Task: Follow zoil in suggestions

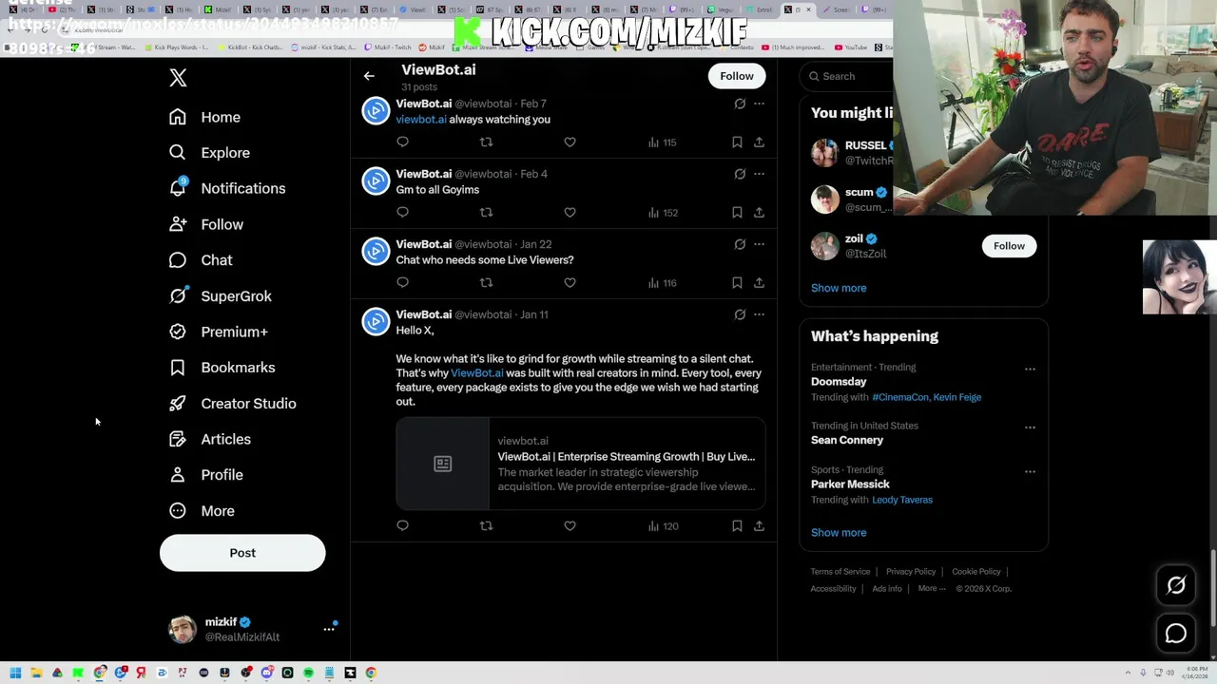Action: 1009,246
